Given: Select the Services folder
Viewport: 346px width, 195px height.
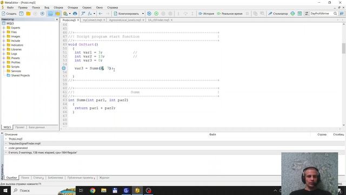Looking at the screenshot, I should 16,71.
